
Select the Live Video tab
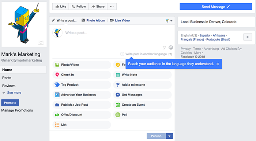tap(120, 20)
